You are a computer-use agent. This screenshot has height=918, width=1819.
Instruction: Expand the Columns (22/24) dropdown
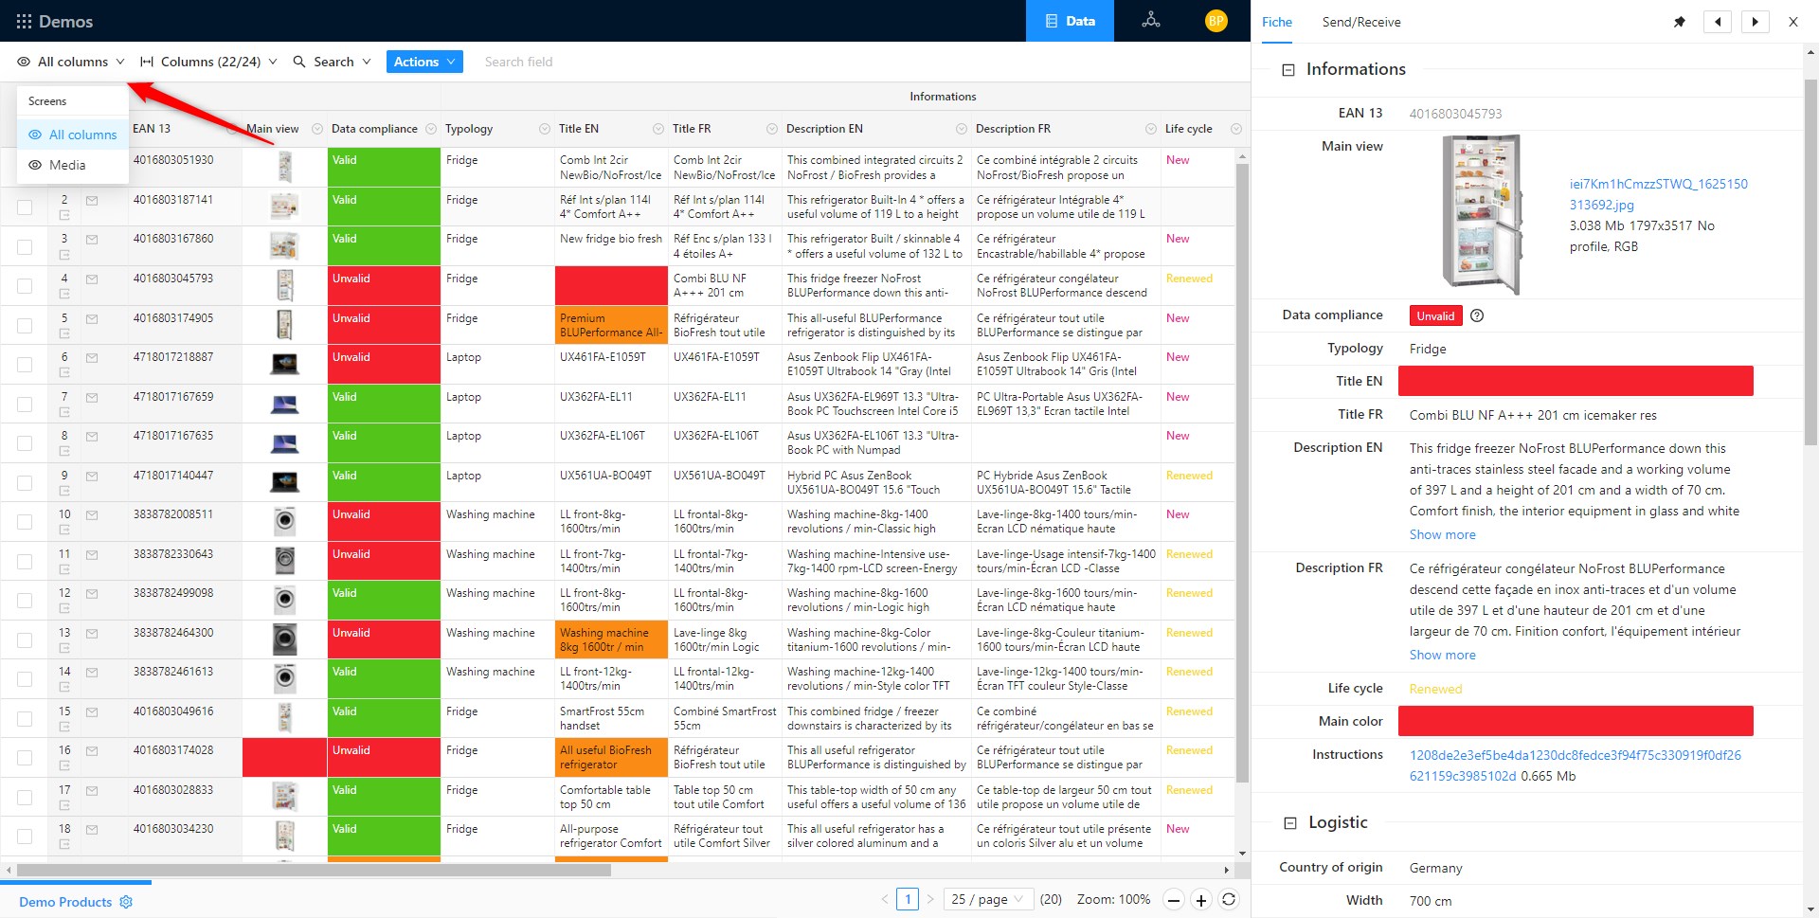(208, 62)
